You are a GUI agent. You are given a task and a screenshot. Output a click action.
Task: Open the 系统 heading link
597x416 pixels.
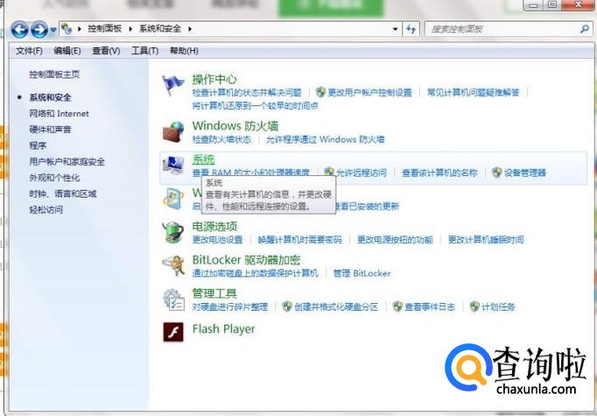pos(203,159)
